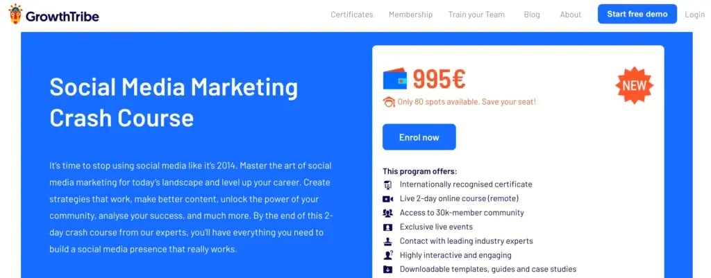Click the Login link

[694, 15]
